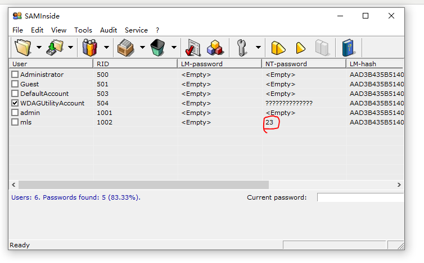Click the red checkmark document icon
The image size is (424, 263).
(x=193, y=48)
